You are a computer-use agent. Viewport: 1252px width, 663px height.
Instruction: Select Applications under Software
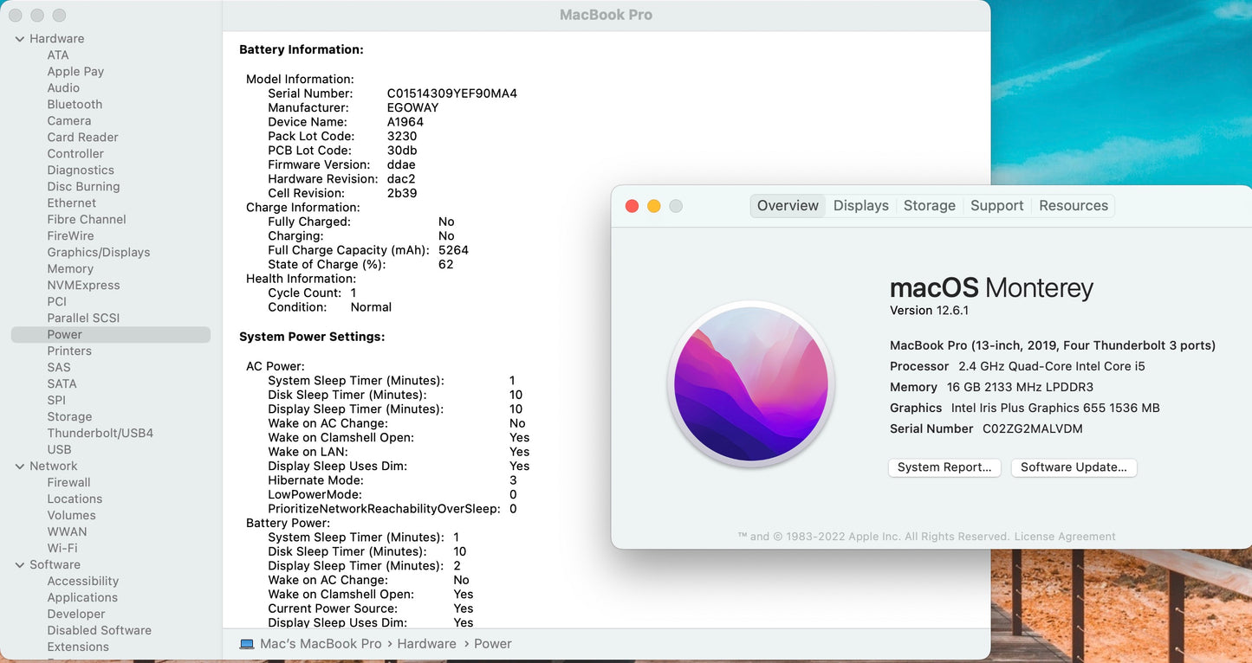82,598
